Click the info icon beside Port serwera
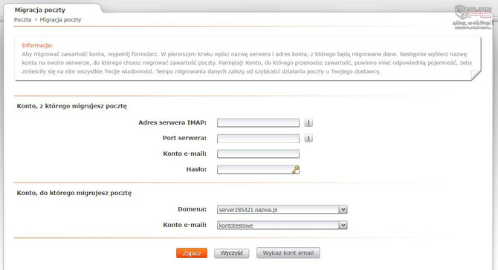 [x=308, y=138]
